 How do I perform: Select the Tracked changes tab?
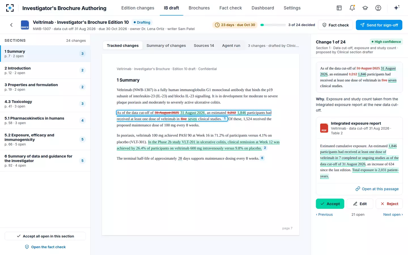pos(123,46)
